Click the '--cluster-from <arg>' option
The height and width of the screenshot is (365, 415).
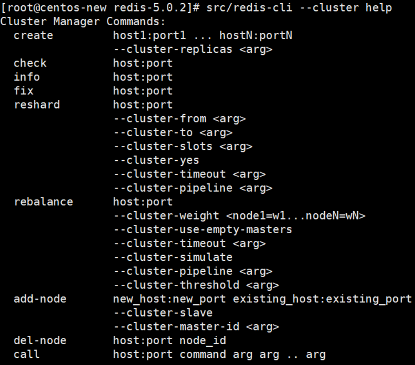180,119
